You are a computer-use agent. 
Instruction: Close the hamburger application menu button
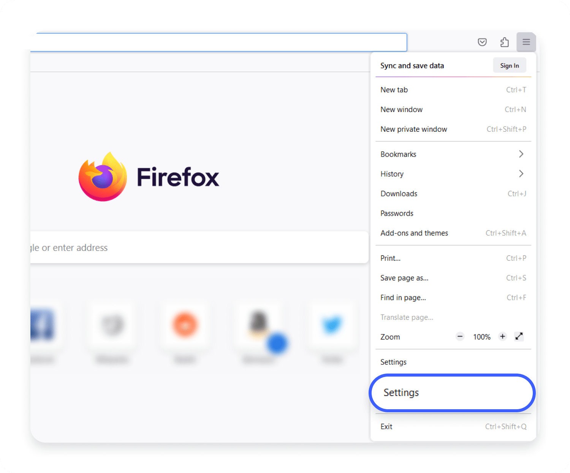tap(526, 42)
